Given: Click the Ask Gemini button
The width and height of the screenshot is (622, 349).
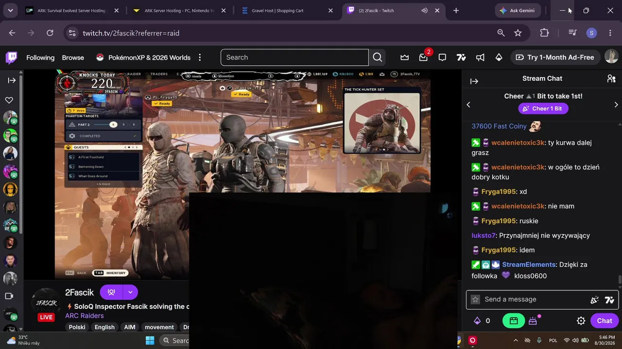Looking at the screenshot, I should (x=518, y=11).
